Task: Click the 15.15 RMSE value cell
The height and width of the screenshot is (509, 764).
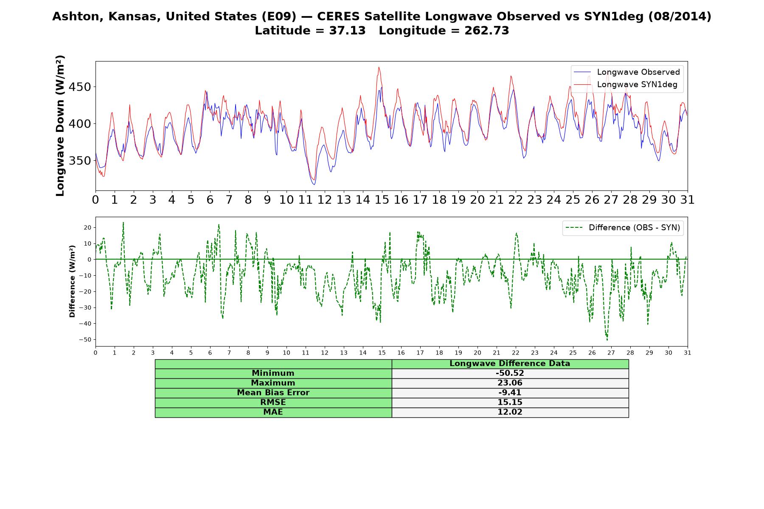Action: tap(510, 403)
